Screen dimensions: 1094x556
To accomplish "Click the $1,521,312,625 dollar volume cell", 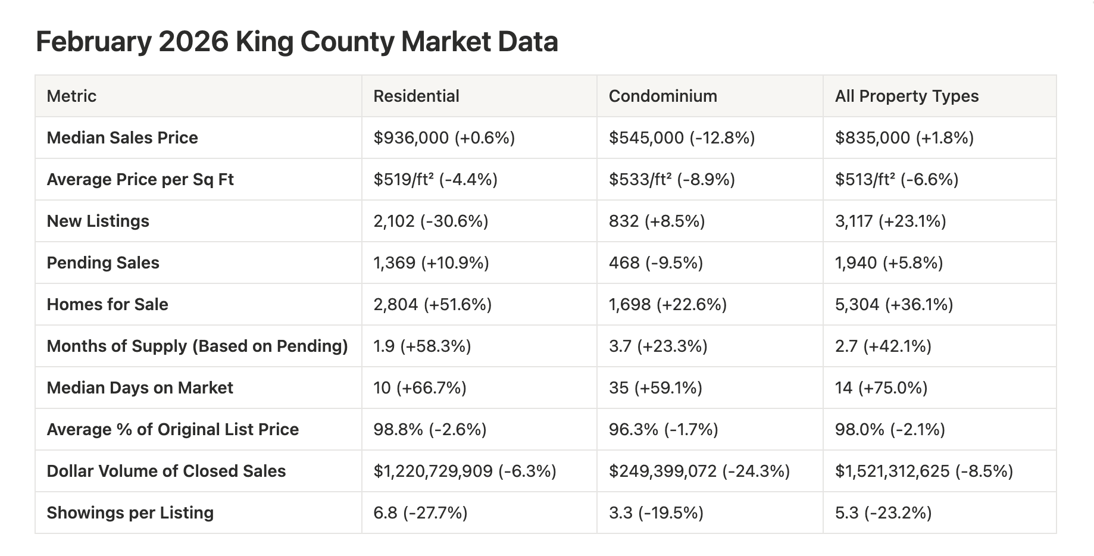I will point(924,471).
